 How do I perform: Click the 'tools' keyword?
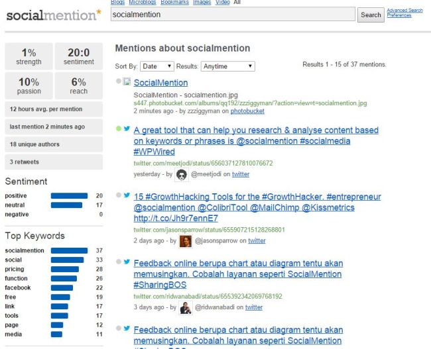pos(11,315)
